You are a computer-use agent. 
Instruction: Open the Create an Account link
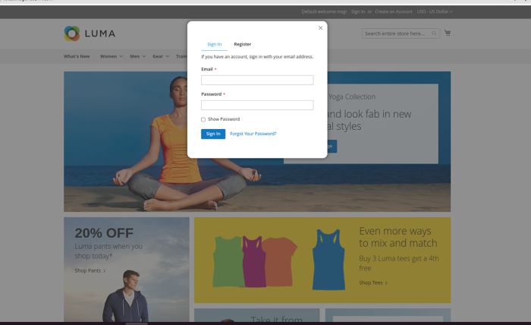click(394, 11)
